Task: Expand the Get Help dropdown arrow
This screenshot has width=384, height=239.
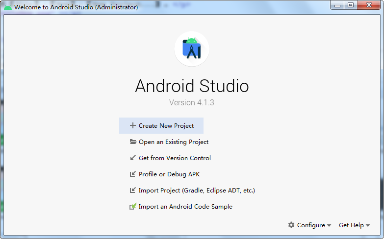Action: 368,225
